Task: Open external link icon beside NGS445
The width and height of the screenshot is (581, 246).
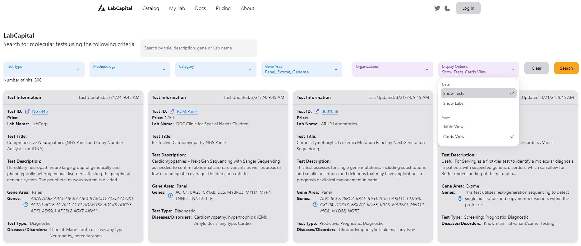Action: coord(27,111)
